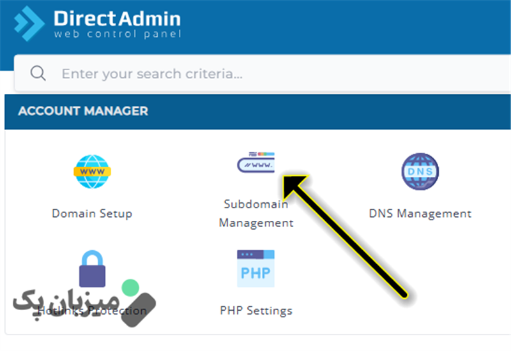This screenshot has width=511, height=351.
Task: Click the Hotlinks Protection text label
Action: tap(92, 311)
